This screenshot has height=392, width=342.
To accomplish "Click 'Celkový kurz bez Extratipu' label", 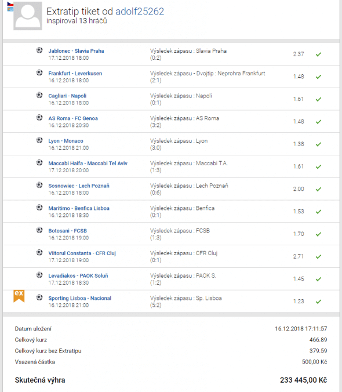I will click(x=48, y=351).
